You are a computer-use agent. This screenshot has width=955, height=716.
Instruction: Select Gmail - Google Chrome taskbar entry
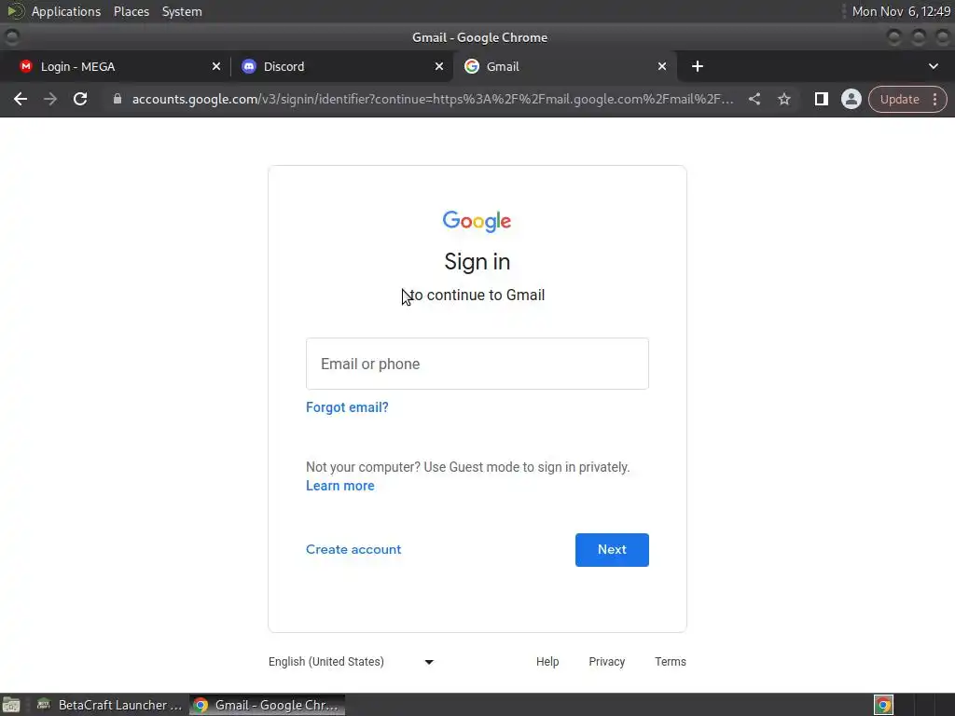267,705
